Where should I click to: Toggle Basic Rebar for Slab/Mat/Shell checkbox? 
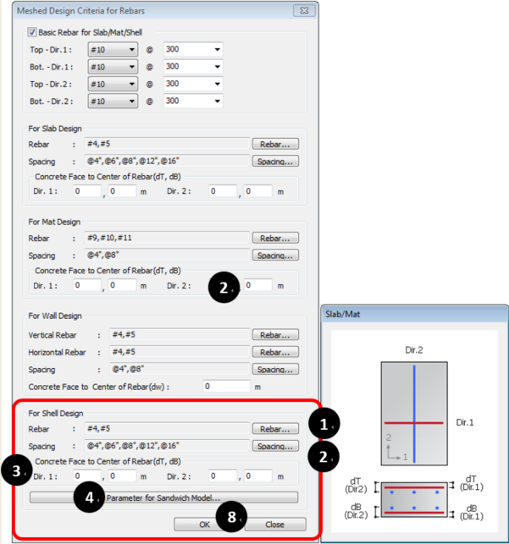32,32
